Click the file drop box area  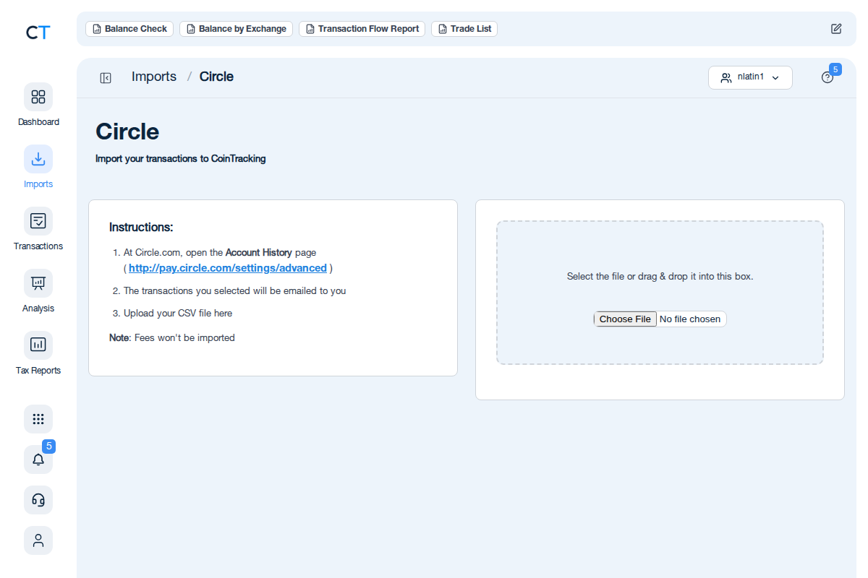(x=660, y=293)
